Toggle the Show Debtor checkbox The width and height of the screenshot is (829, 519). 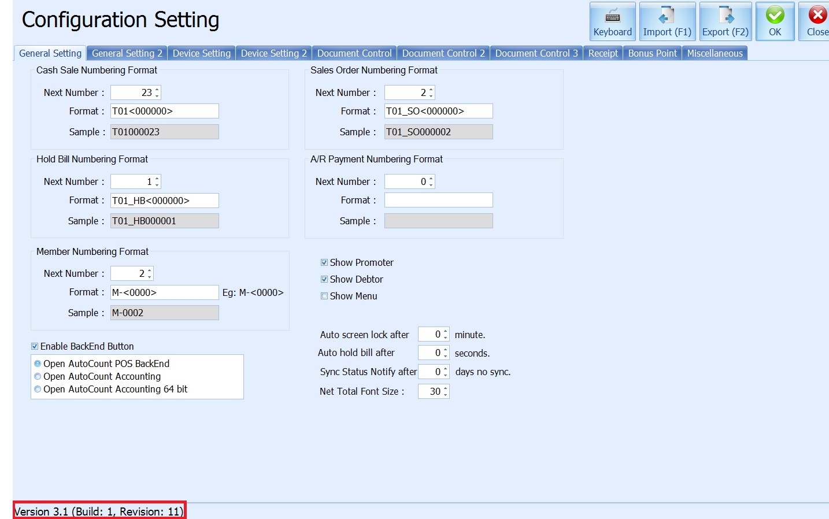pyautogui.click(x=324, y=279)
